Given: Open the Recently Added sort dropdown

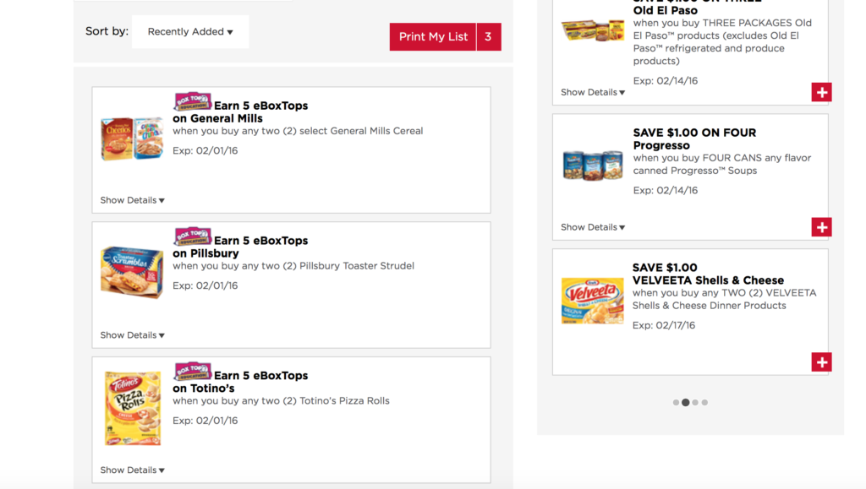Looking at the screenshot, I should [190, 31].
